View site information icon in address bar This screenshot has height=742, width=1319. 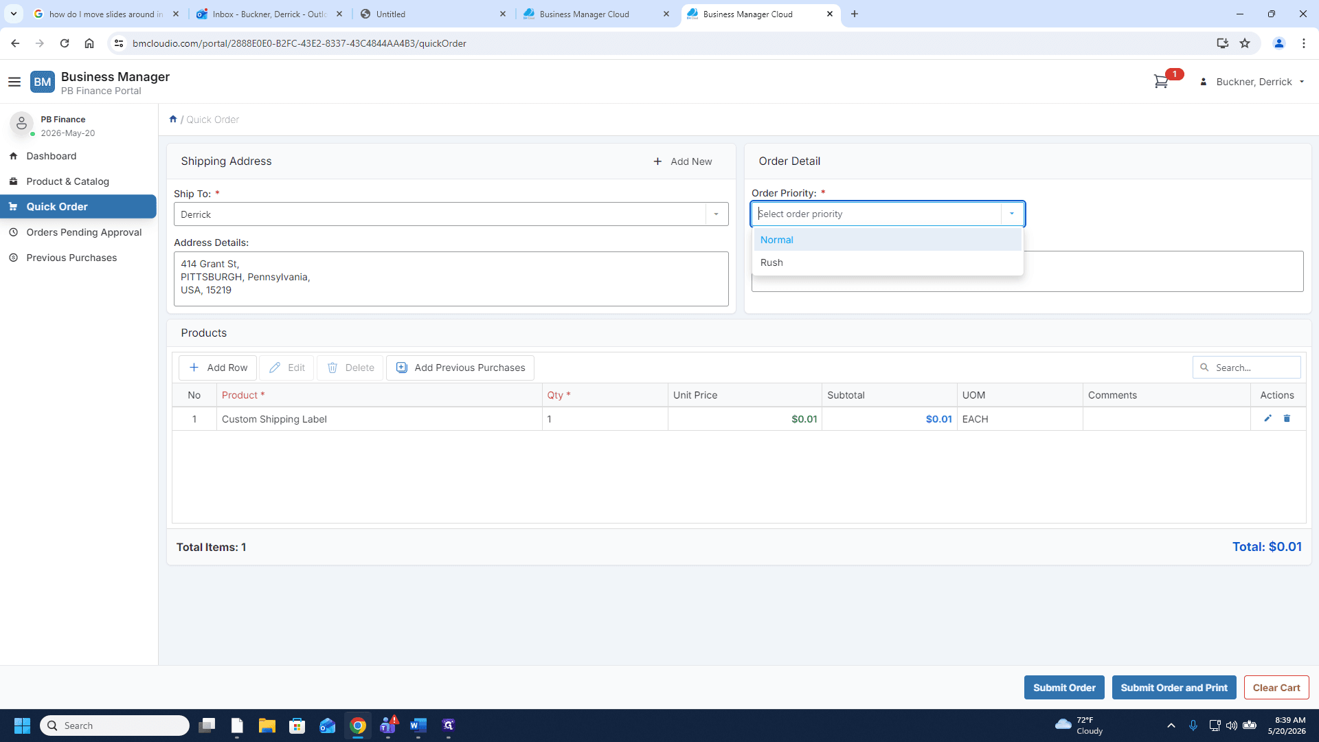[x=119, y=43]
